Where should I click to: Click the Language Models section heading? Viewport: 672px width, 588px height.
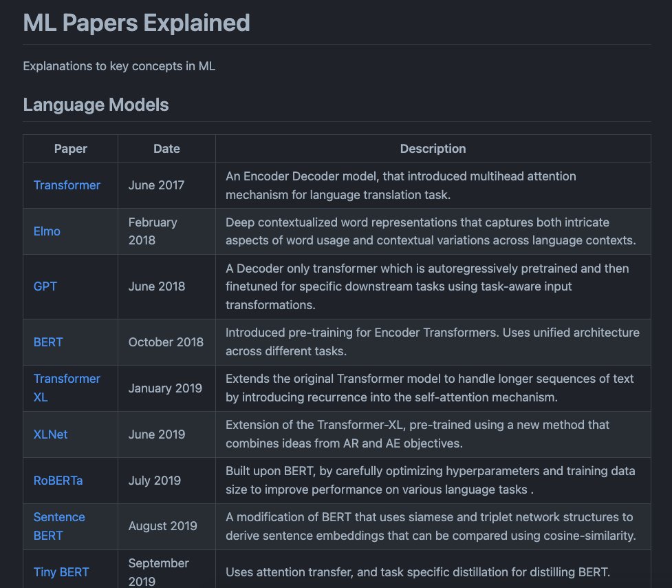pyautogui.click(x=96, y=105)
